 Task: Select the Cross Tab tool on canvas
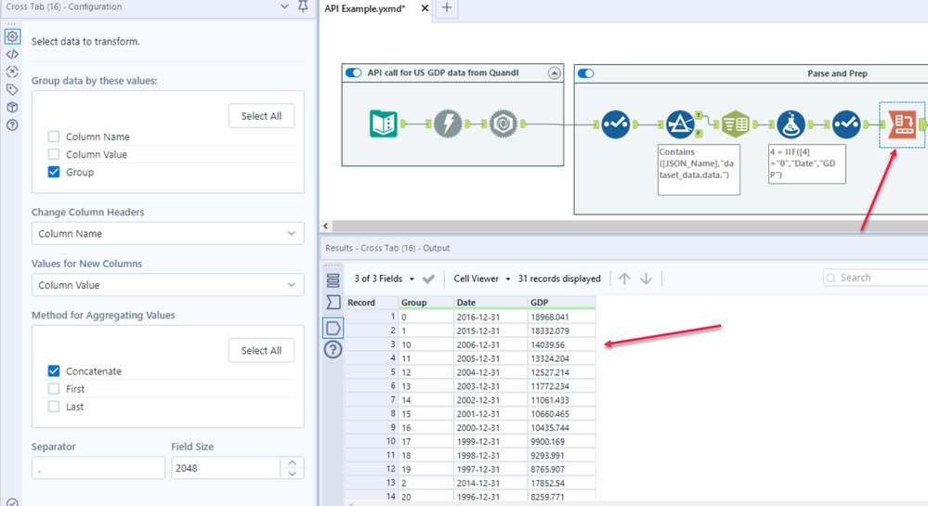click(x=901, y=123)
